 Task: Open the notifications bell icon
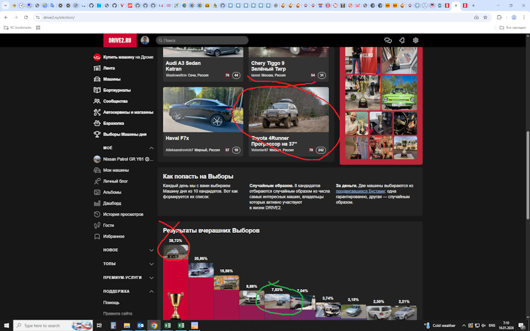[x=402, y=40]
